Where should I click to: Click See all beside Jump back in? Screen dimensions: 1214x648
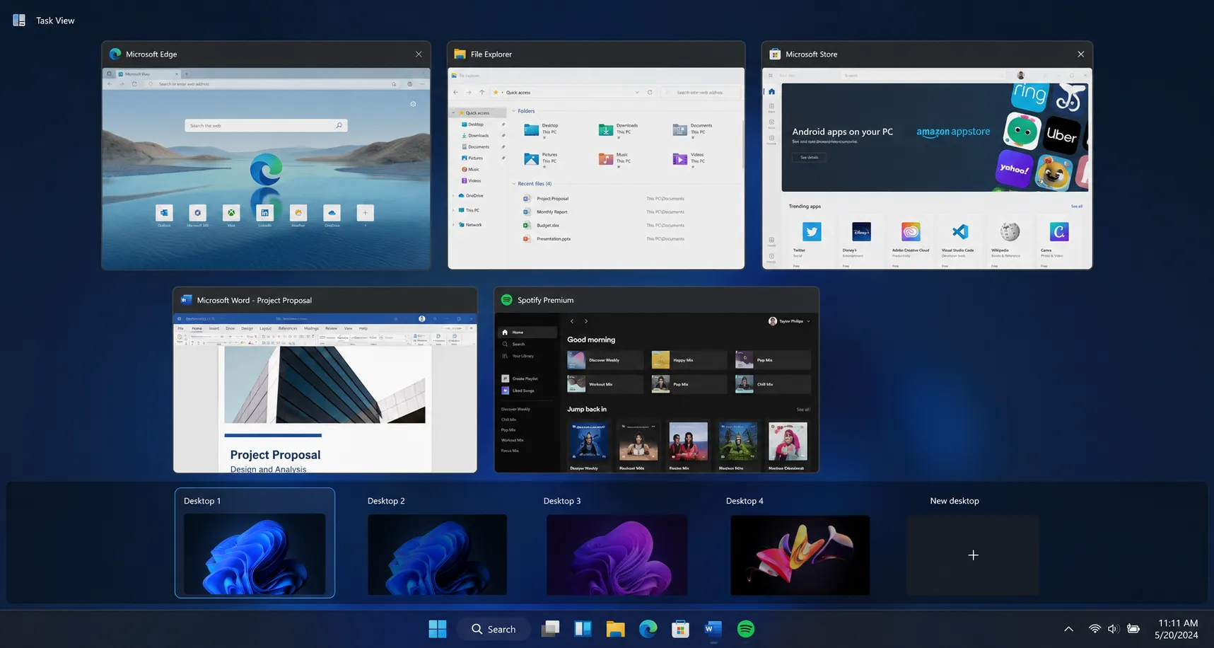(x=803, y=410)
